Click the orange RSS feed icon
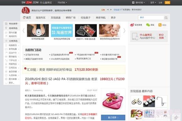The height and width of the screenshot is (121, 182). 160,25
